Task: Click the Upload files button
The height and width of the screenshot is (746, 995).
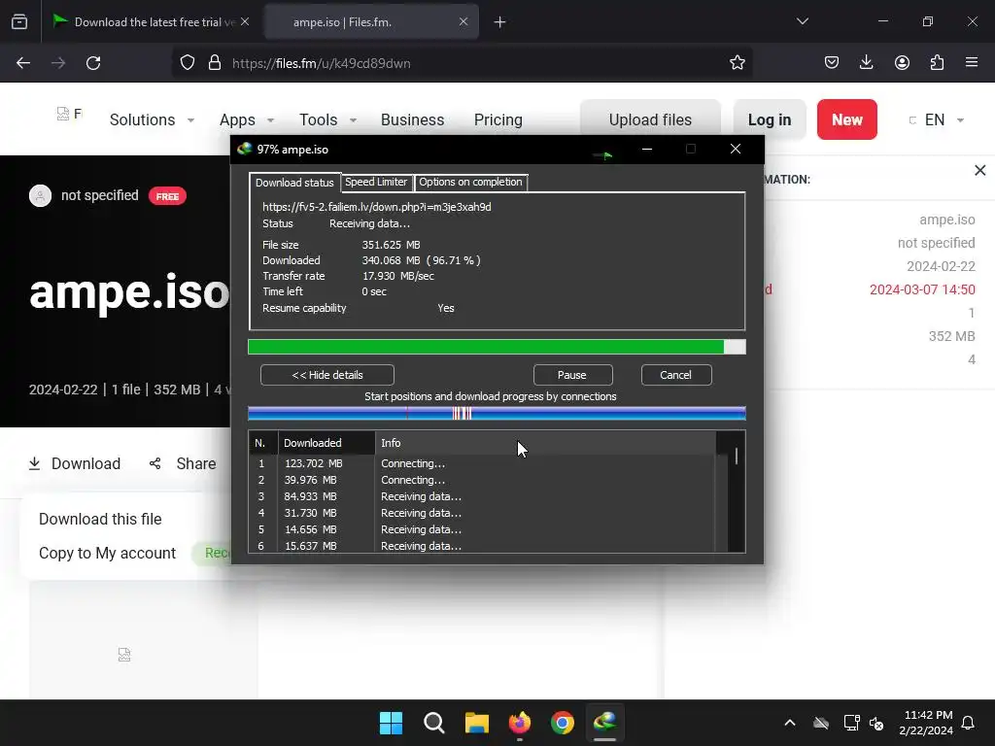Action: click(650, 119)
